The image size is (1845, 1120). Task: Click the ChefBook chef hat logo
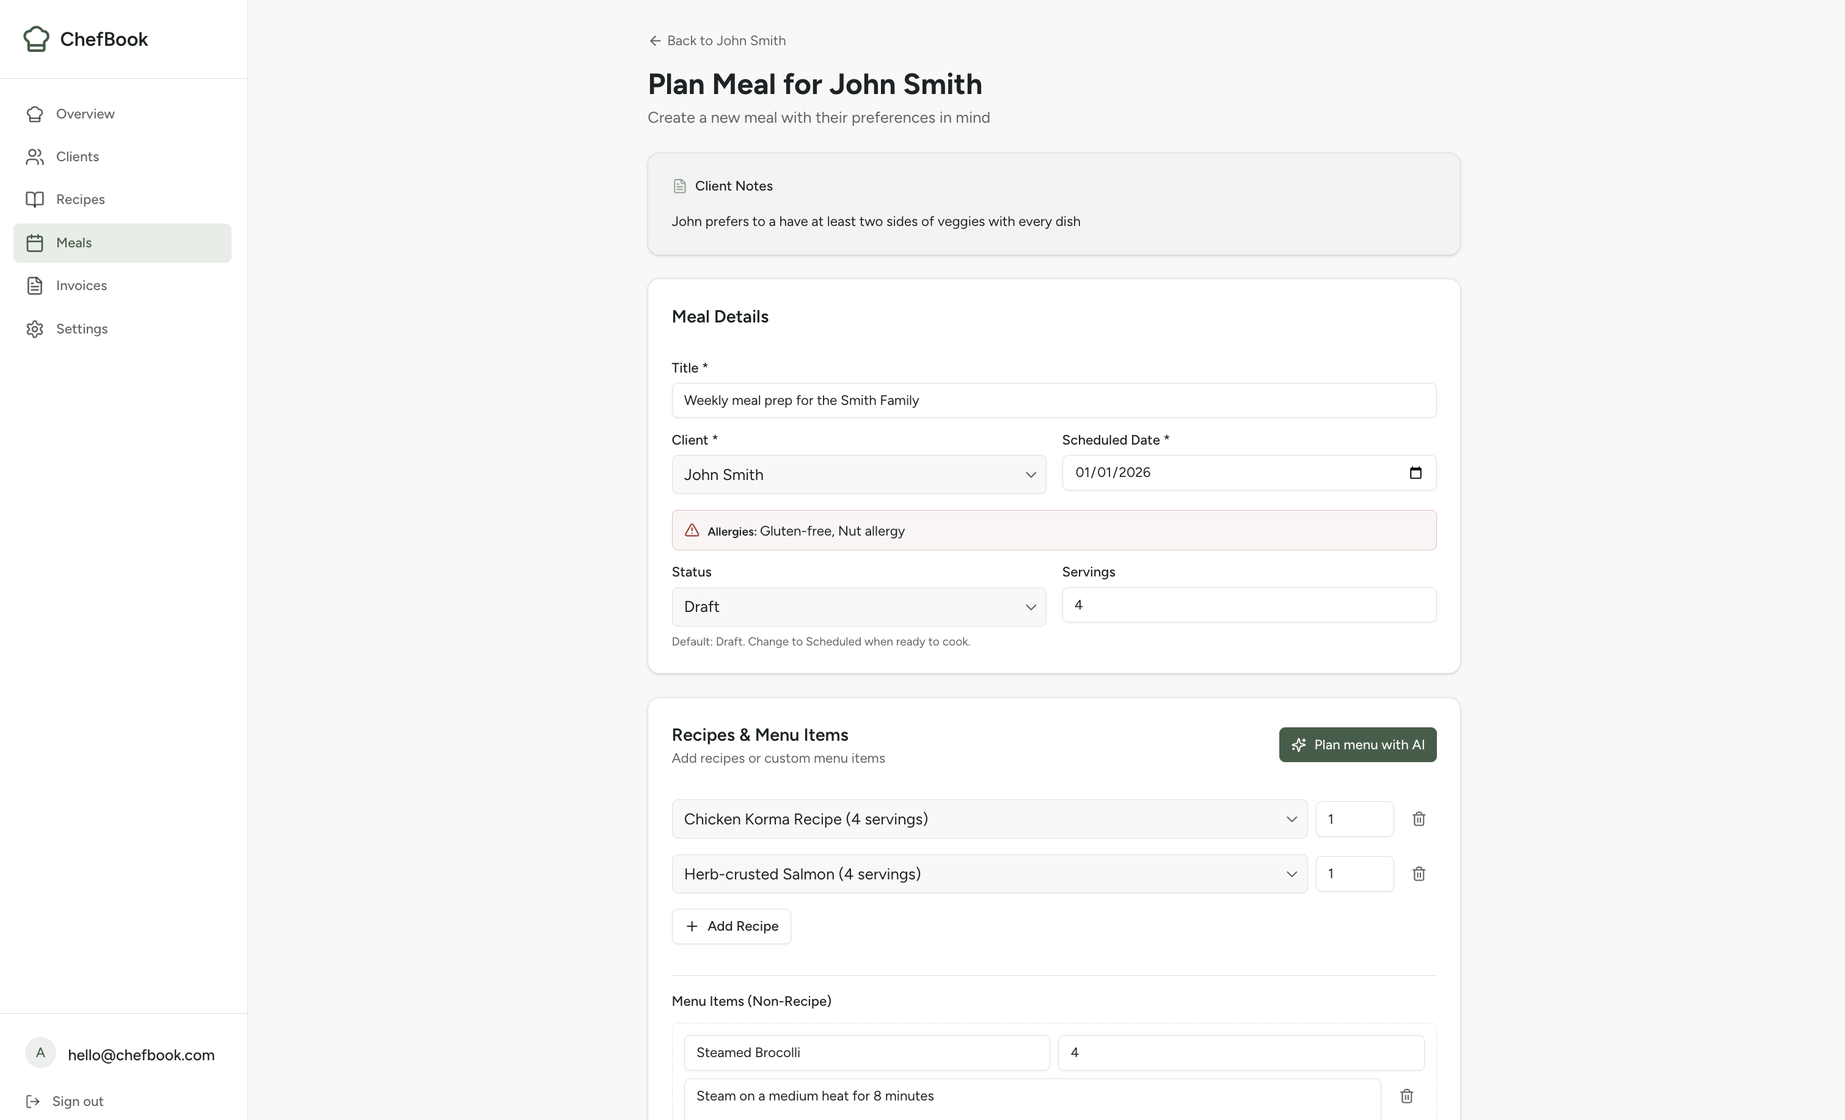tap(35, 39)
